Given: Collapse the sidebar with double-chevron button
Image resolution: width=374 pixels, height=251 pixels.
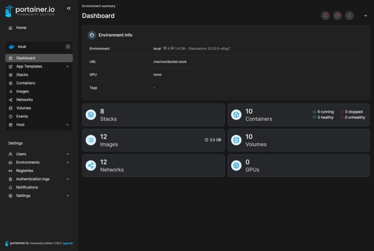Looking at the screenshot, I should (x=69, y=8).
